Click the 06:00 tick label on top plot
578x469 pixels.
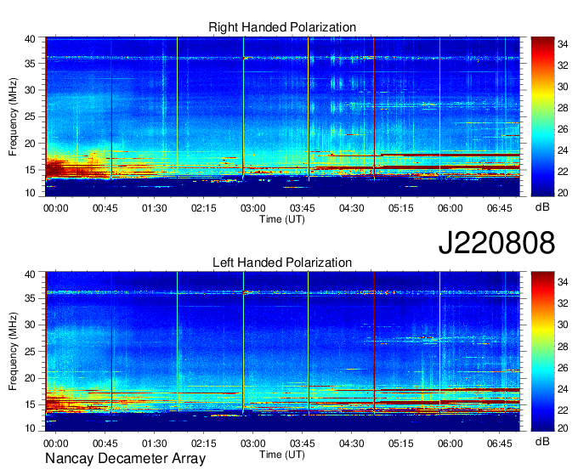tap(450, 208)
